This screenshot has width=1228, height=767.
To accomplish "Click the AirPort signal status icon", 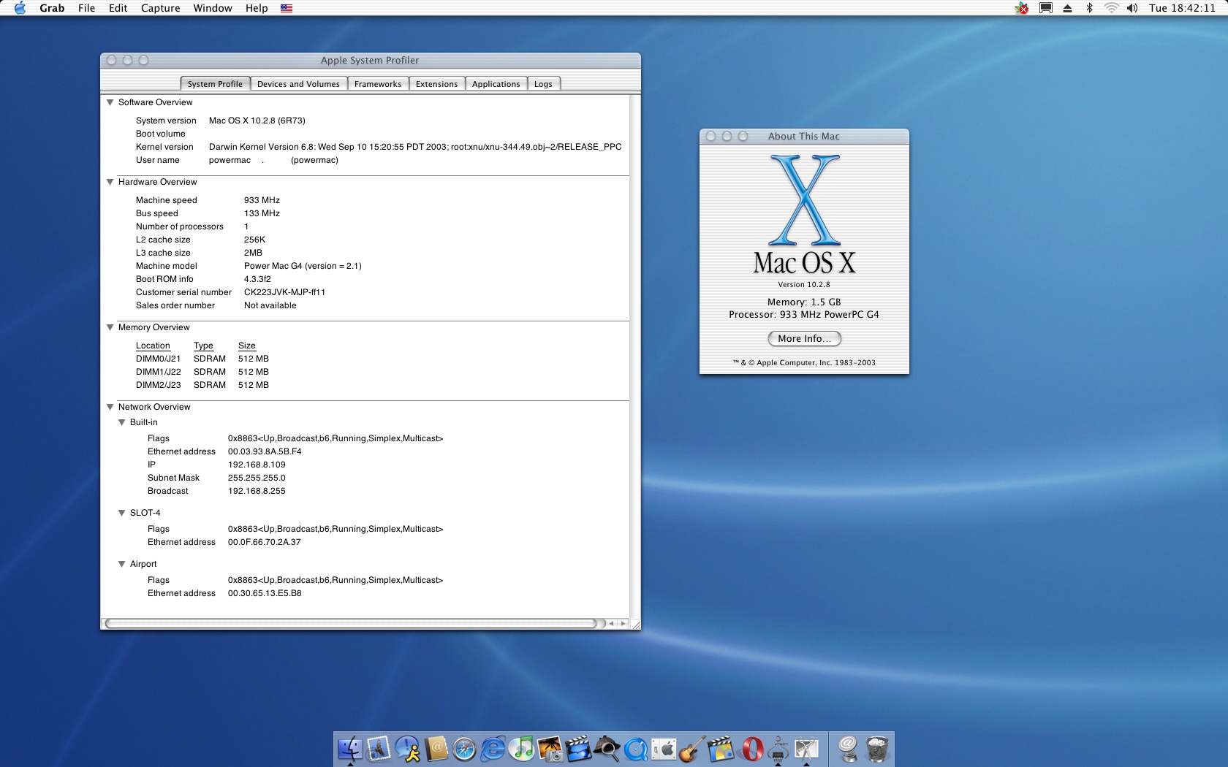I will pos(1111,8).
